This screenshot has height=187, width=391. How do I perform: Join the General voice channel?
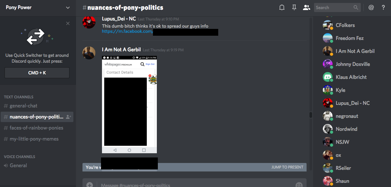[x=18, y=166]
